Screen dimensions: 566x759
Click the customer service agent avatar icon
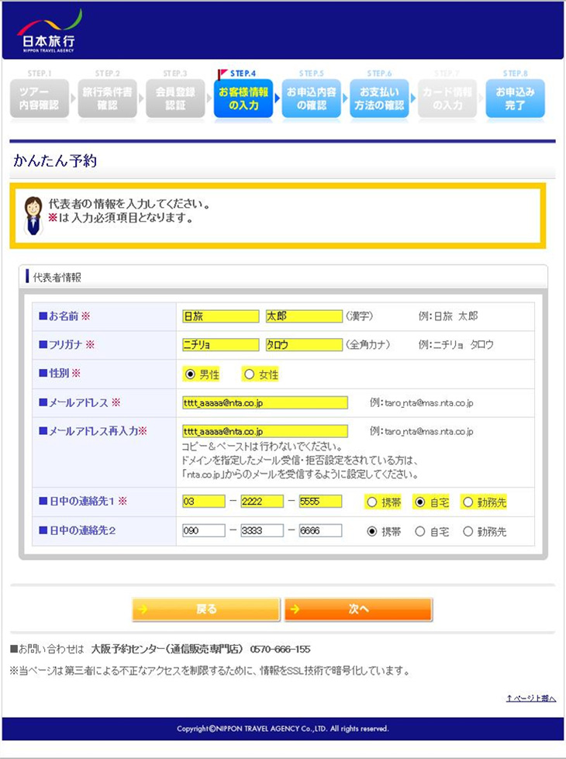pos(33,215)
